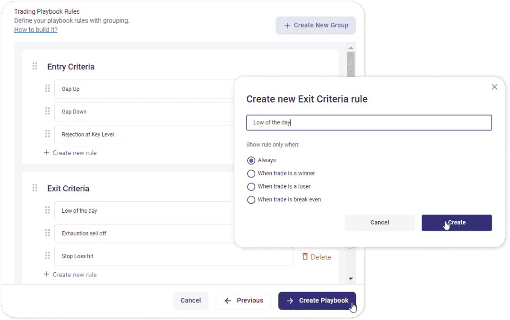Click the rule name input field
The height and width of the screenshot is (320, 510).
[x=369, y=123]
